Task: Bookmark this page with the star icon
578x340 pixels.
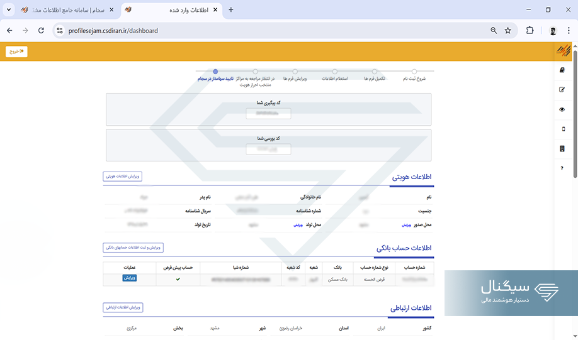Action: click(x=507, y=30)
